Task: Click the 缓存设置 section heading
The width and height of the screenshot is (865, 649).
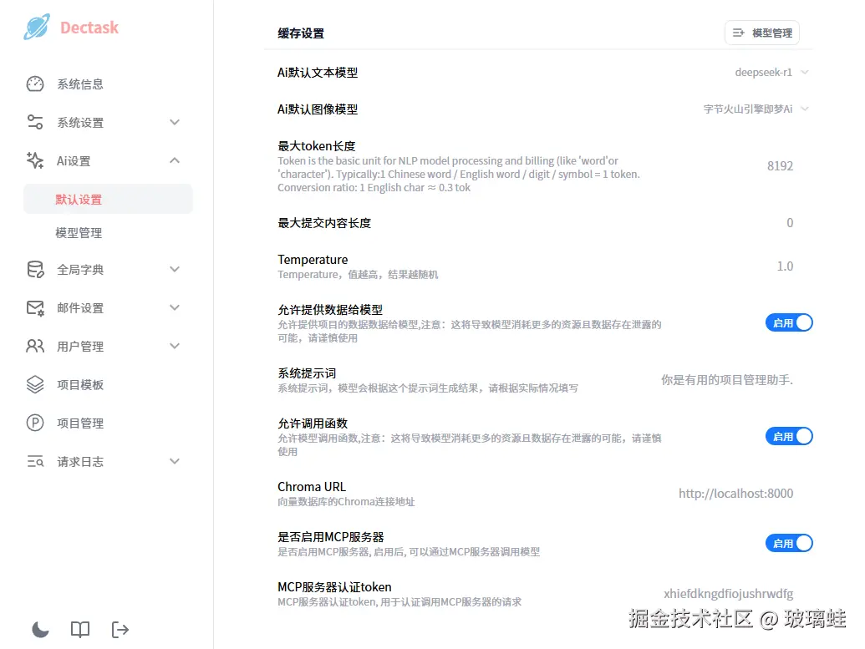Action: click(x=301, y=33)
